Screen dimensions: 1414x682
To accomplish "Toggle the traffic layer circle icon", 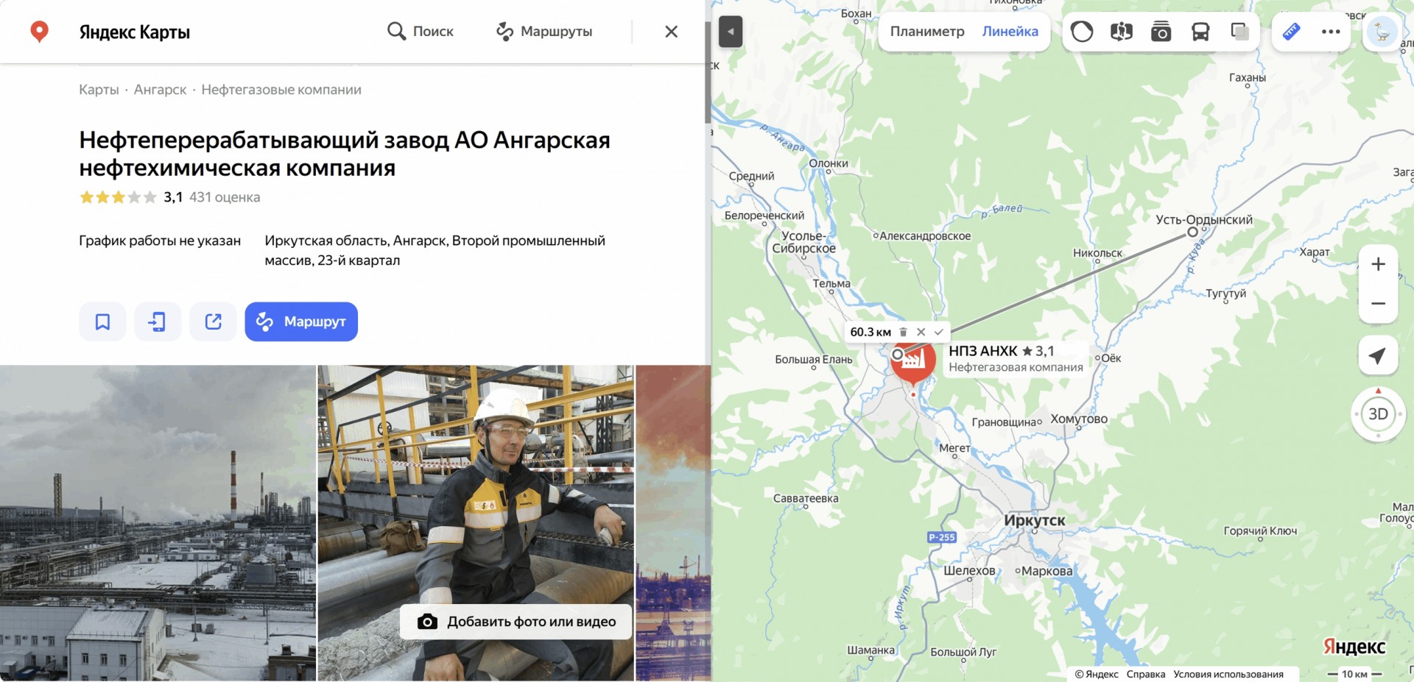I will tap(1082, 32).
